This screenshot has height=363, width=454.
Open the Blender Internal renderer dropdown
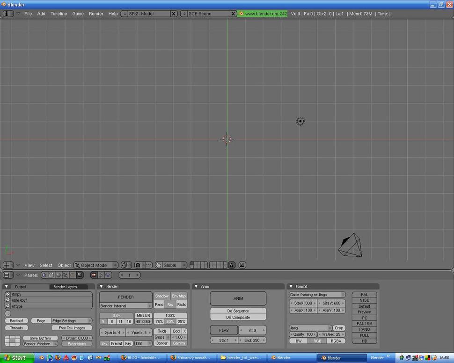tap(125, 305)
